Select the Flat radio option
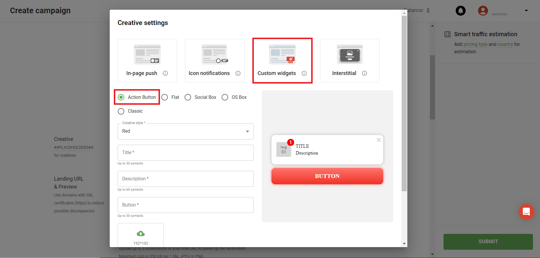The image size is (540, 258). [x=165, y=97]
